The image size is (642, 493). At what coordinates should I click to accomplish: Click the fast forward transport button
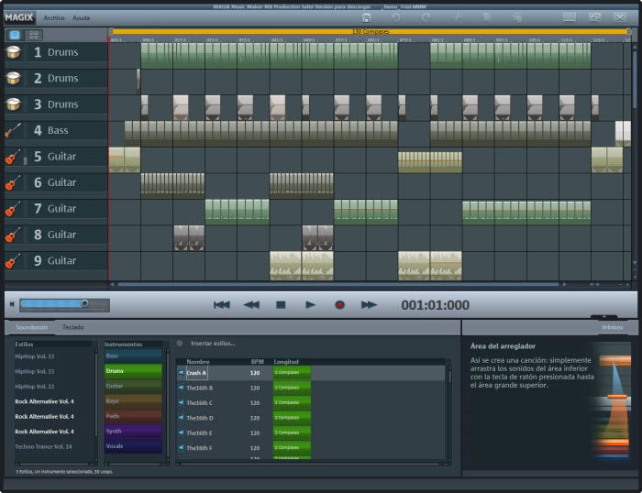click(369, 304)
